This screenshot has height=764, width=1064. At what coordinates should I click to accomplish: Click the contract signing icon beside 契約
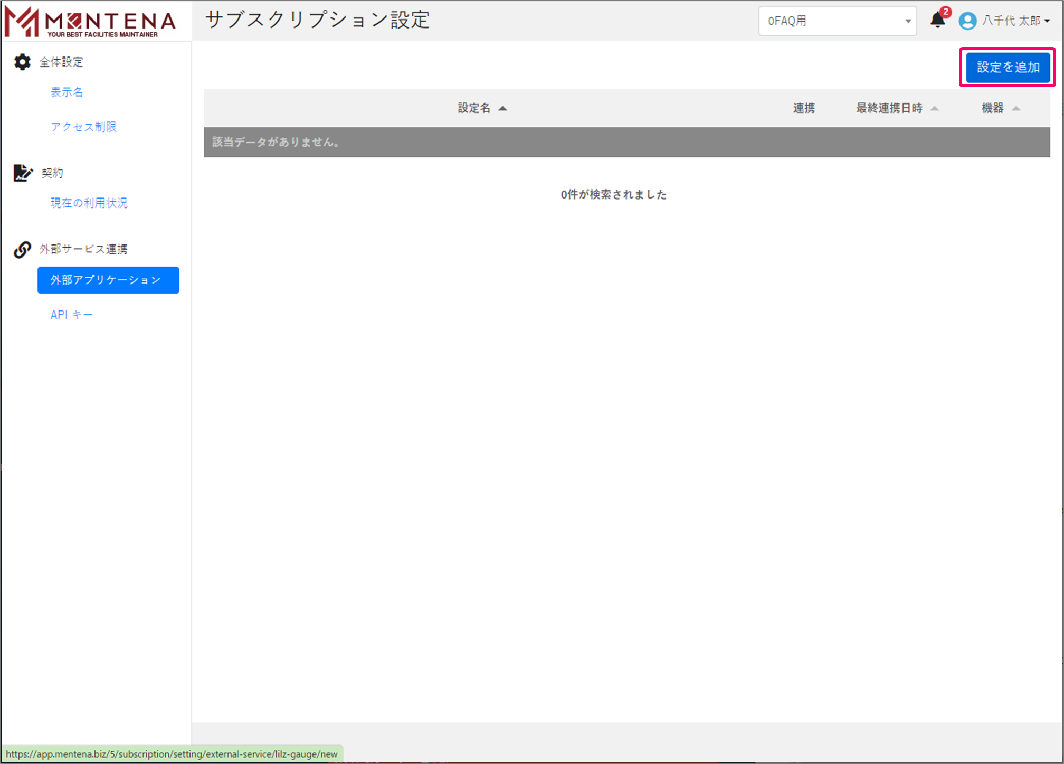coord(22,173)
